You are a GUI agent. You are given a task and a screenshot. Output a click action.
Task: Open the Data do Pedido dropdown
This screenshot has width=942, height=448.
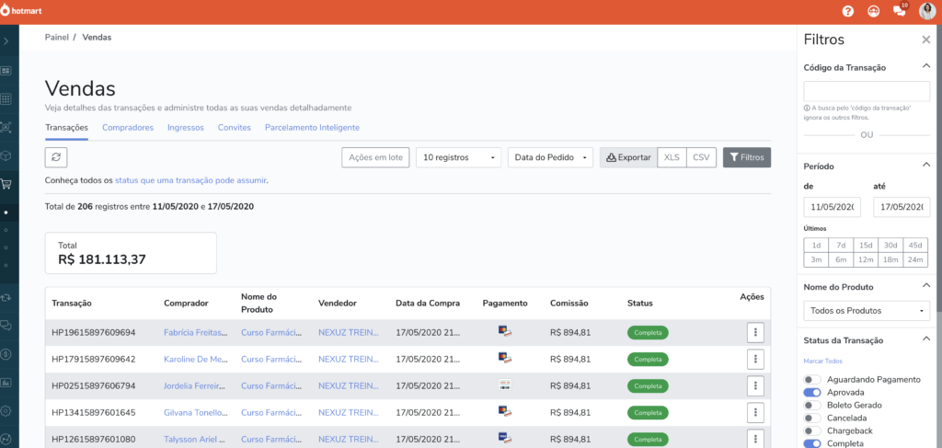[550, 157]
